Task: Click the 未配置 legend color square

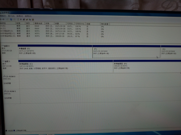Action: pos(6,130)
